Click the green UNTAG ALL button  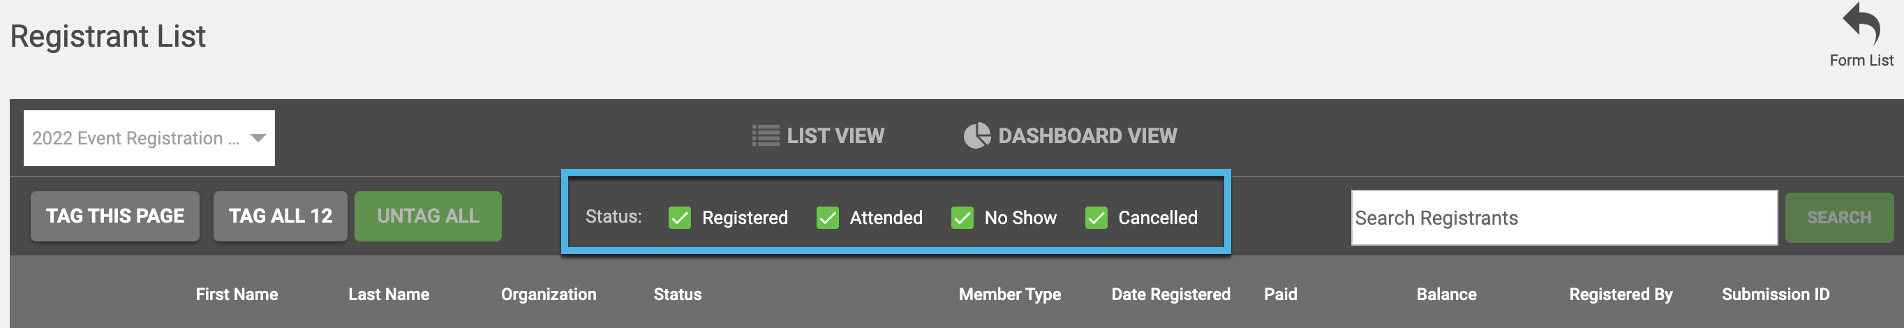(x=428, y=216)
